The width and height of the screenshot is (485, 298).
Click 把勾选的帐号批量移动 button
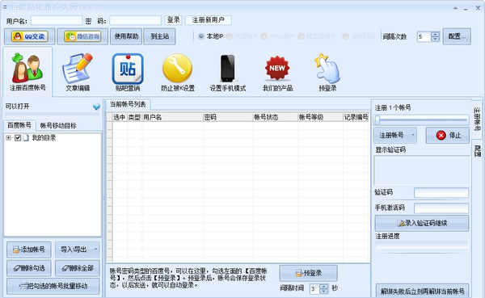tap(53, 286)
